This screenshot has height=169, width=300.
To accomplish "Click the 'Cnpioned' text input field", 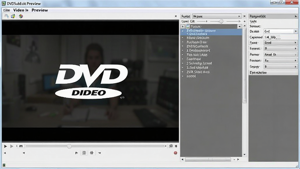I will pyautogui.click(x=280, y=37).
